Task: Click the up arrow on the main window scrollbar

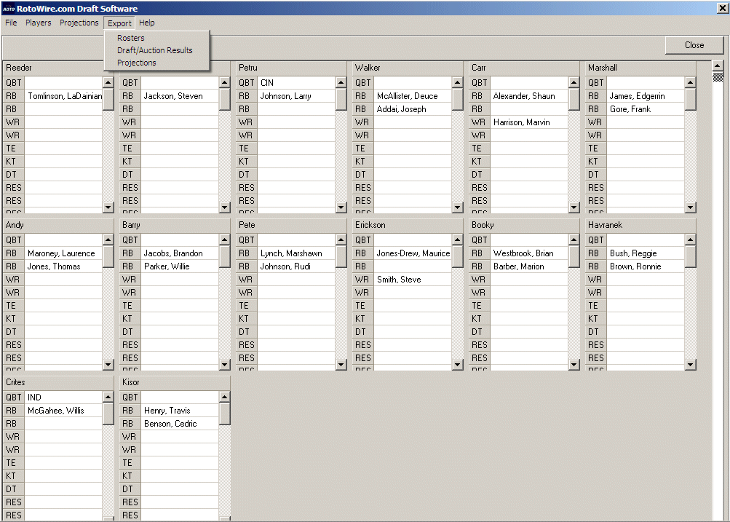Action: coord(718,66)
